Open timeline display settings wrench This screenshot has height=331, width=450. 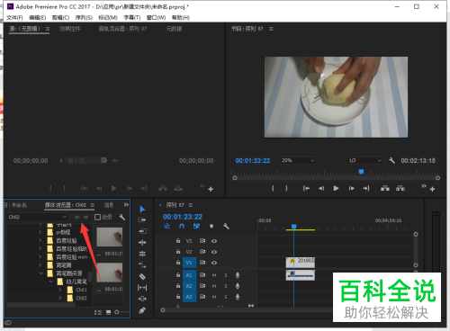226,227
